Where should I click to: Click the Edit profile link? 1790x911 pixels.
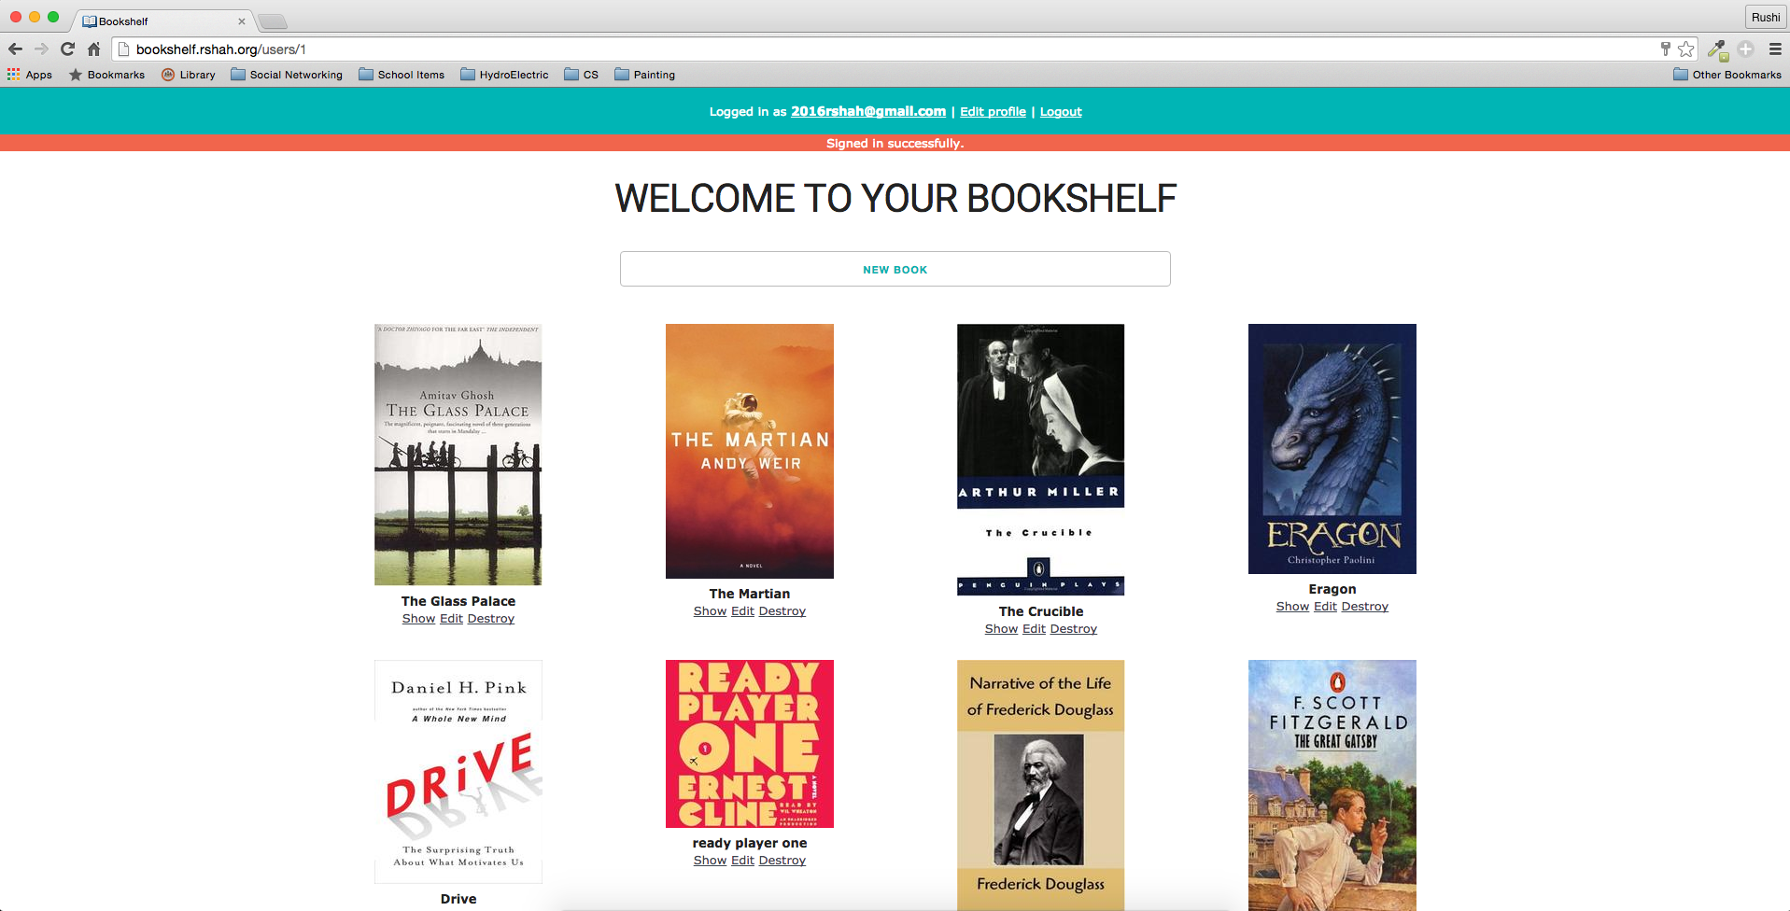pyautogui.click(x=993, y=111)
